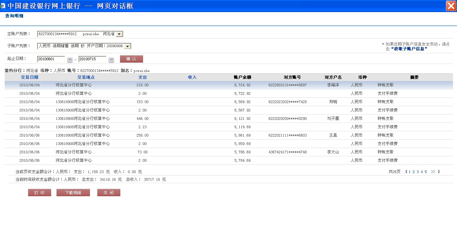Go to page 2 of results
The height and width of the screenshot is (226, 457).
[x=414, y=172]
